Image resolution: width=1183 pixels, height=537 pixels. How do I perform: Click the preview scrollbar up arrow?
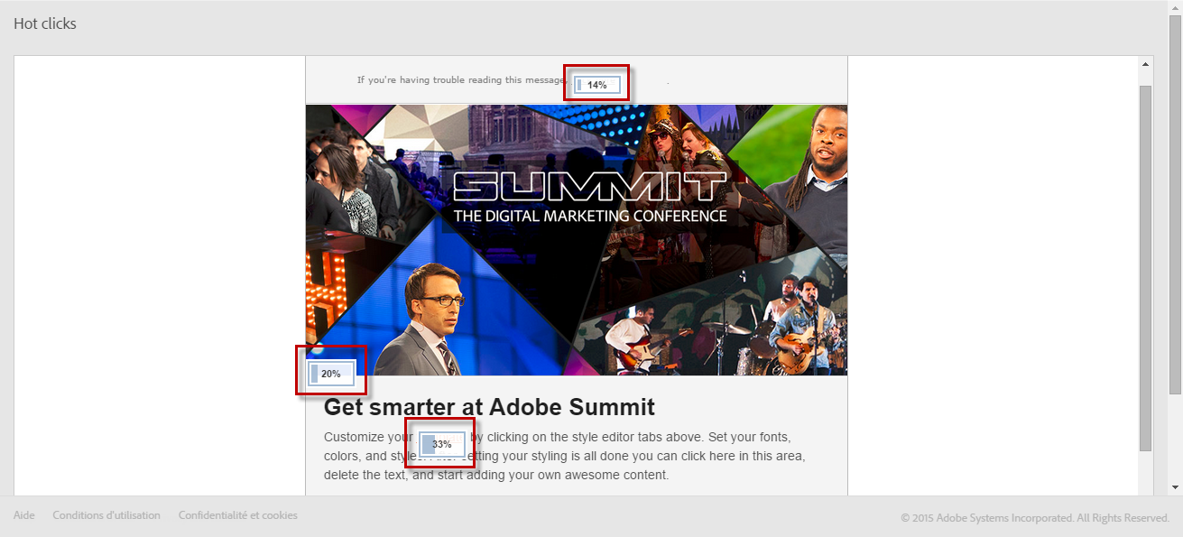pyautogui.click(x=1146, y=64)
